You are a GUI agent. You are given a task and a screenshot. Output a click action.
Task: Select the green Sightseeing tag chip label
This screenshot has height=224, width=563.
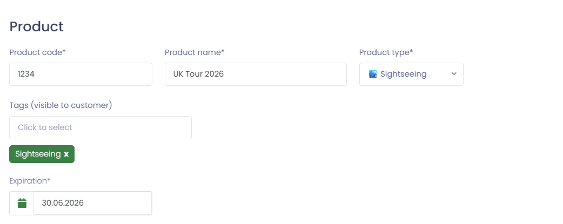(x=38, y=154)
